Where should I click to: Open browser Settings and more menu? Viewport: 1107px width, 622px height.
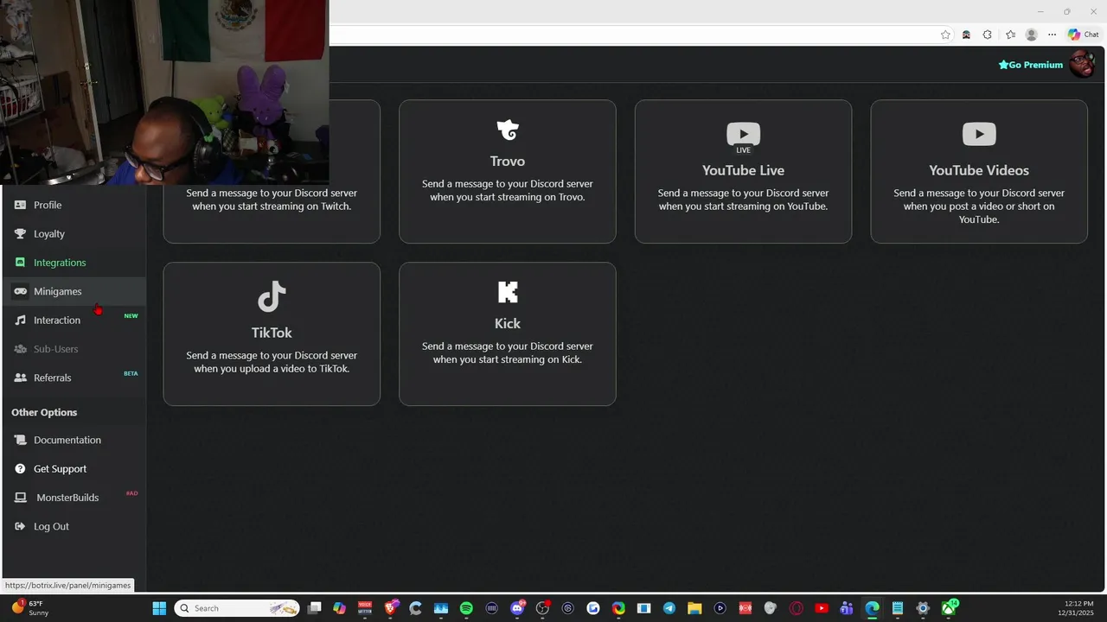tap(1052, 35)
